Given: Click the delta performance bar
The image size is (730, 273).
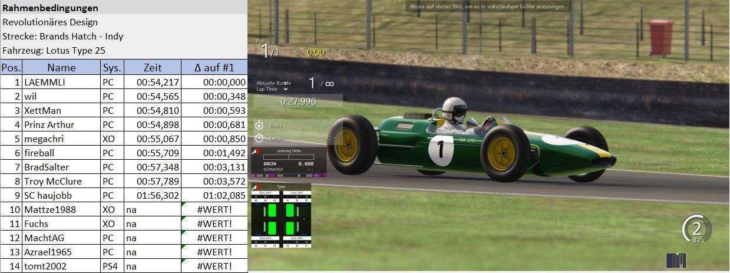Looking at the screenshot, I should [x=288, y=157].
